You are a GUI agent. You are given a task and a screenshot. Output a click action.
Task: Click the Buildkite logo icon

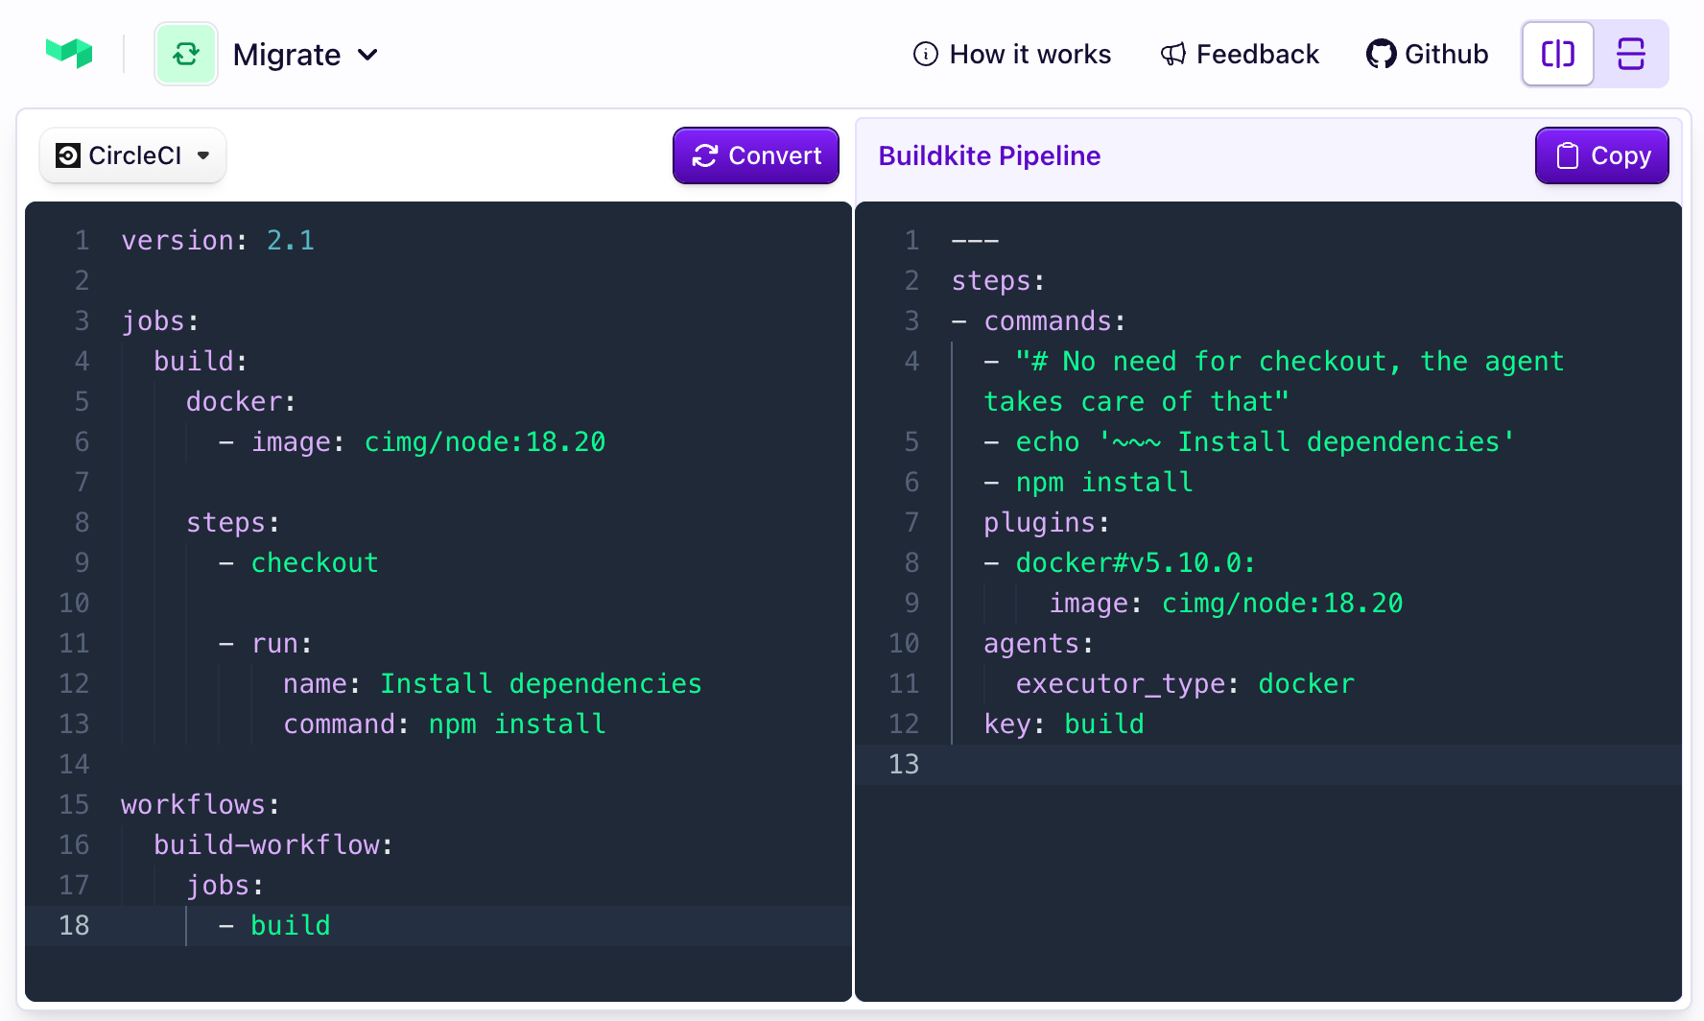coord(70,53)
